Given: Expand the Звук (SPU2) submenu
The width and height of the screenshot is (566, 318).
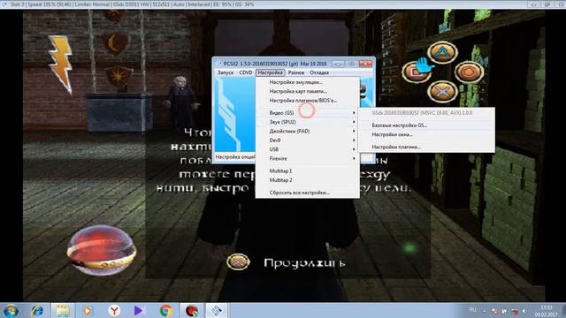Looking at the screenshot, I should pyautogui.click(x=307, y=122).
